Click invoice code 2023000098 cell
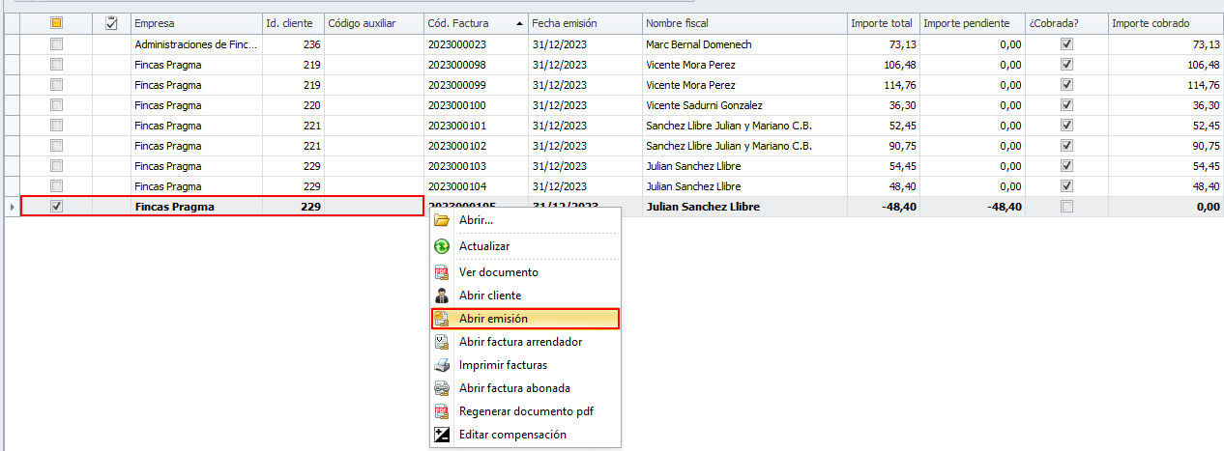 [476, 65]
